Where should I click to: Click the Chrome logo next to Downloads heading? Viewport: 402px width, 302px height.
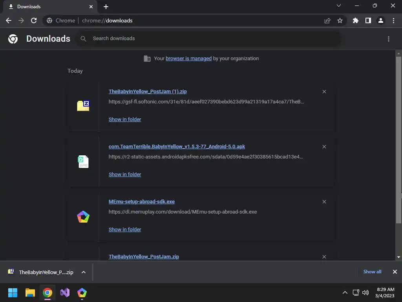coord(13,39)
